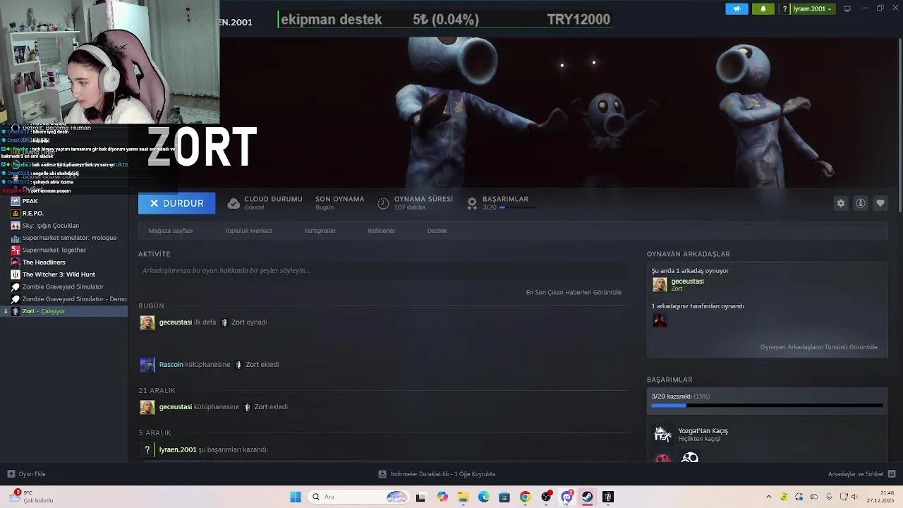Check the Cloud Durumu cloud icon
This screenshot has height=508, width=903.
(x=234, y=203)
